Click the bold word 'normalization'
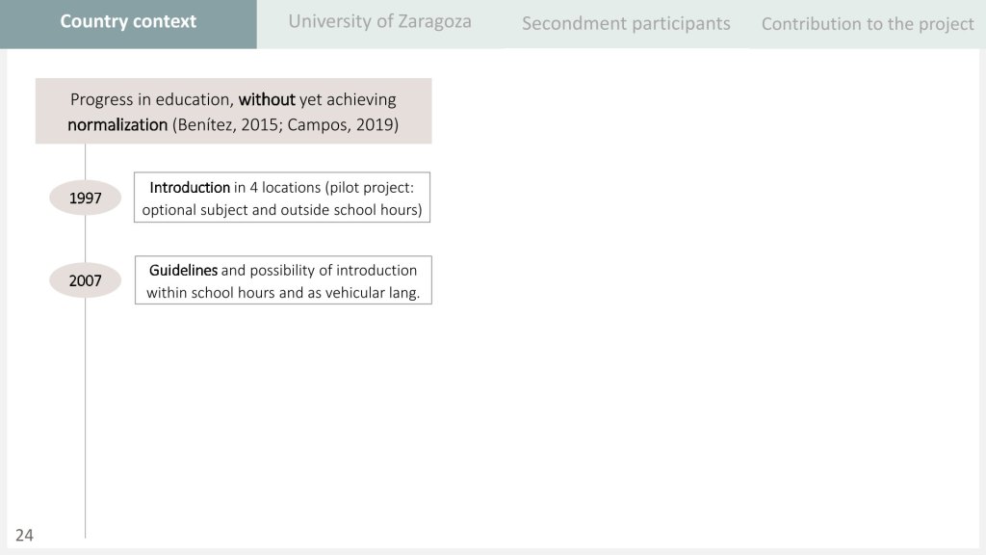 [117, 125]
